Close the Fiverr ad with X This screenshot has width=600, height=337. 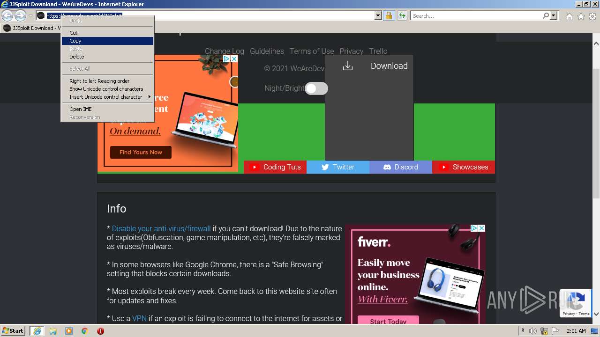point(481,228)
